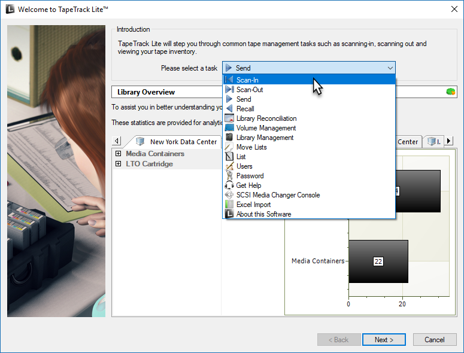Open Get Help from the task list

tap(309, 185)
